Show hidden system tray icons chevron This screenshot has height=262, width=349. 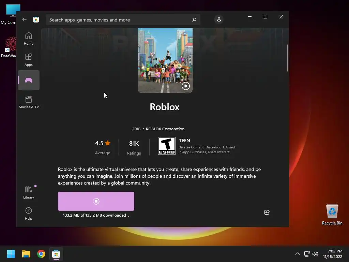click(297, 254)
